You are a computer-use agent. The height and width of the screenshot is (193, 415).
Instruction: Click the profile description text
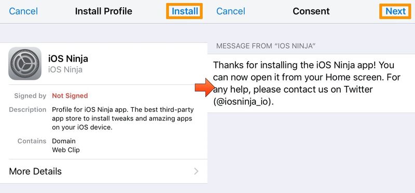[123, 118]
